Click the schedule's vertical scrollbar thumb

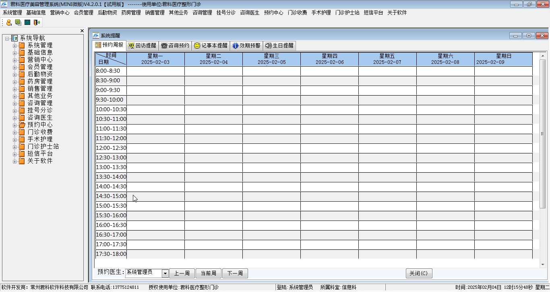click(x=542, y=134)
